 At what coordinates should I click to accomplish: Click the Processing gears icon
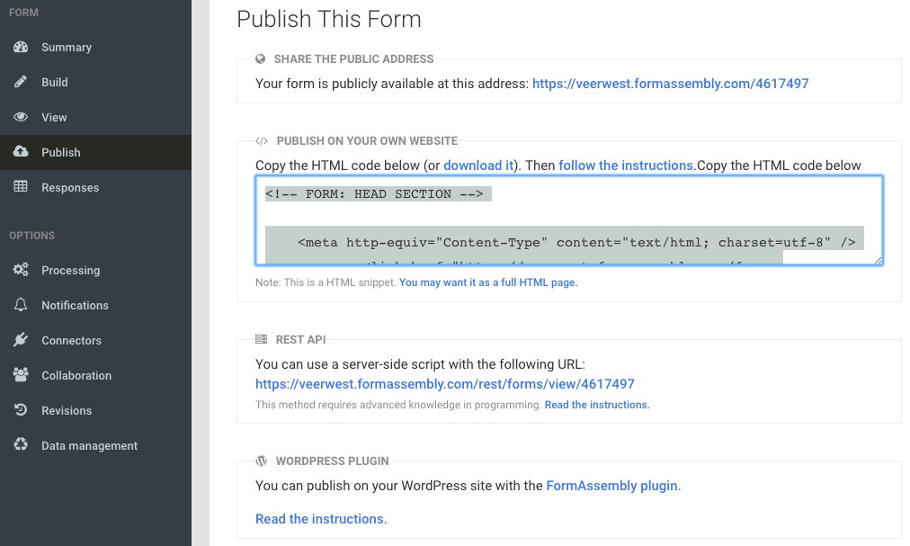[x=21, y=270]
